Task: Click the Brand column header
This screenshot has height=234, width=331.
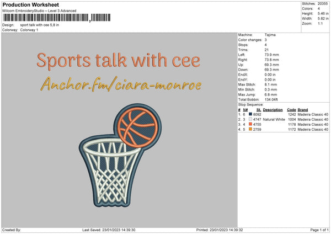Action: pyautogui.click(x=303, y=110)
